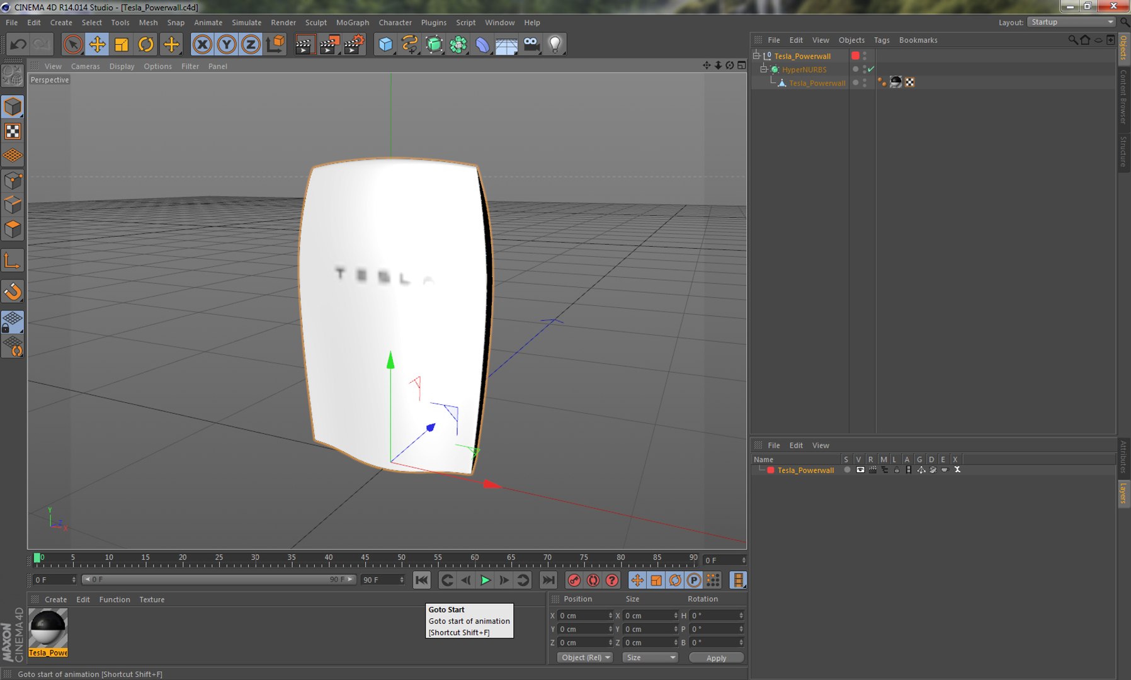Viewport: 1131px width, 680px height.
Task: Toggle layer Tesla_Powerwall view eye
Action: coord(860,470)
